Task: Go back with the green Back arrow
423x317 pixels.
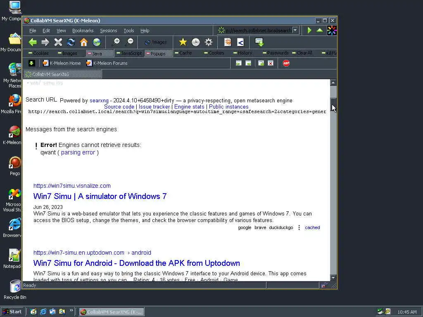Action: 33,42
